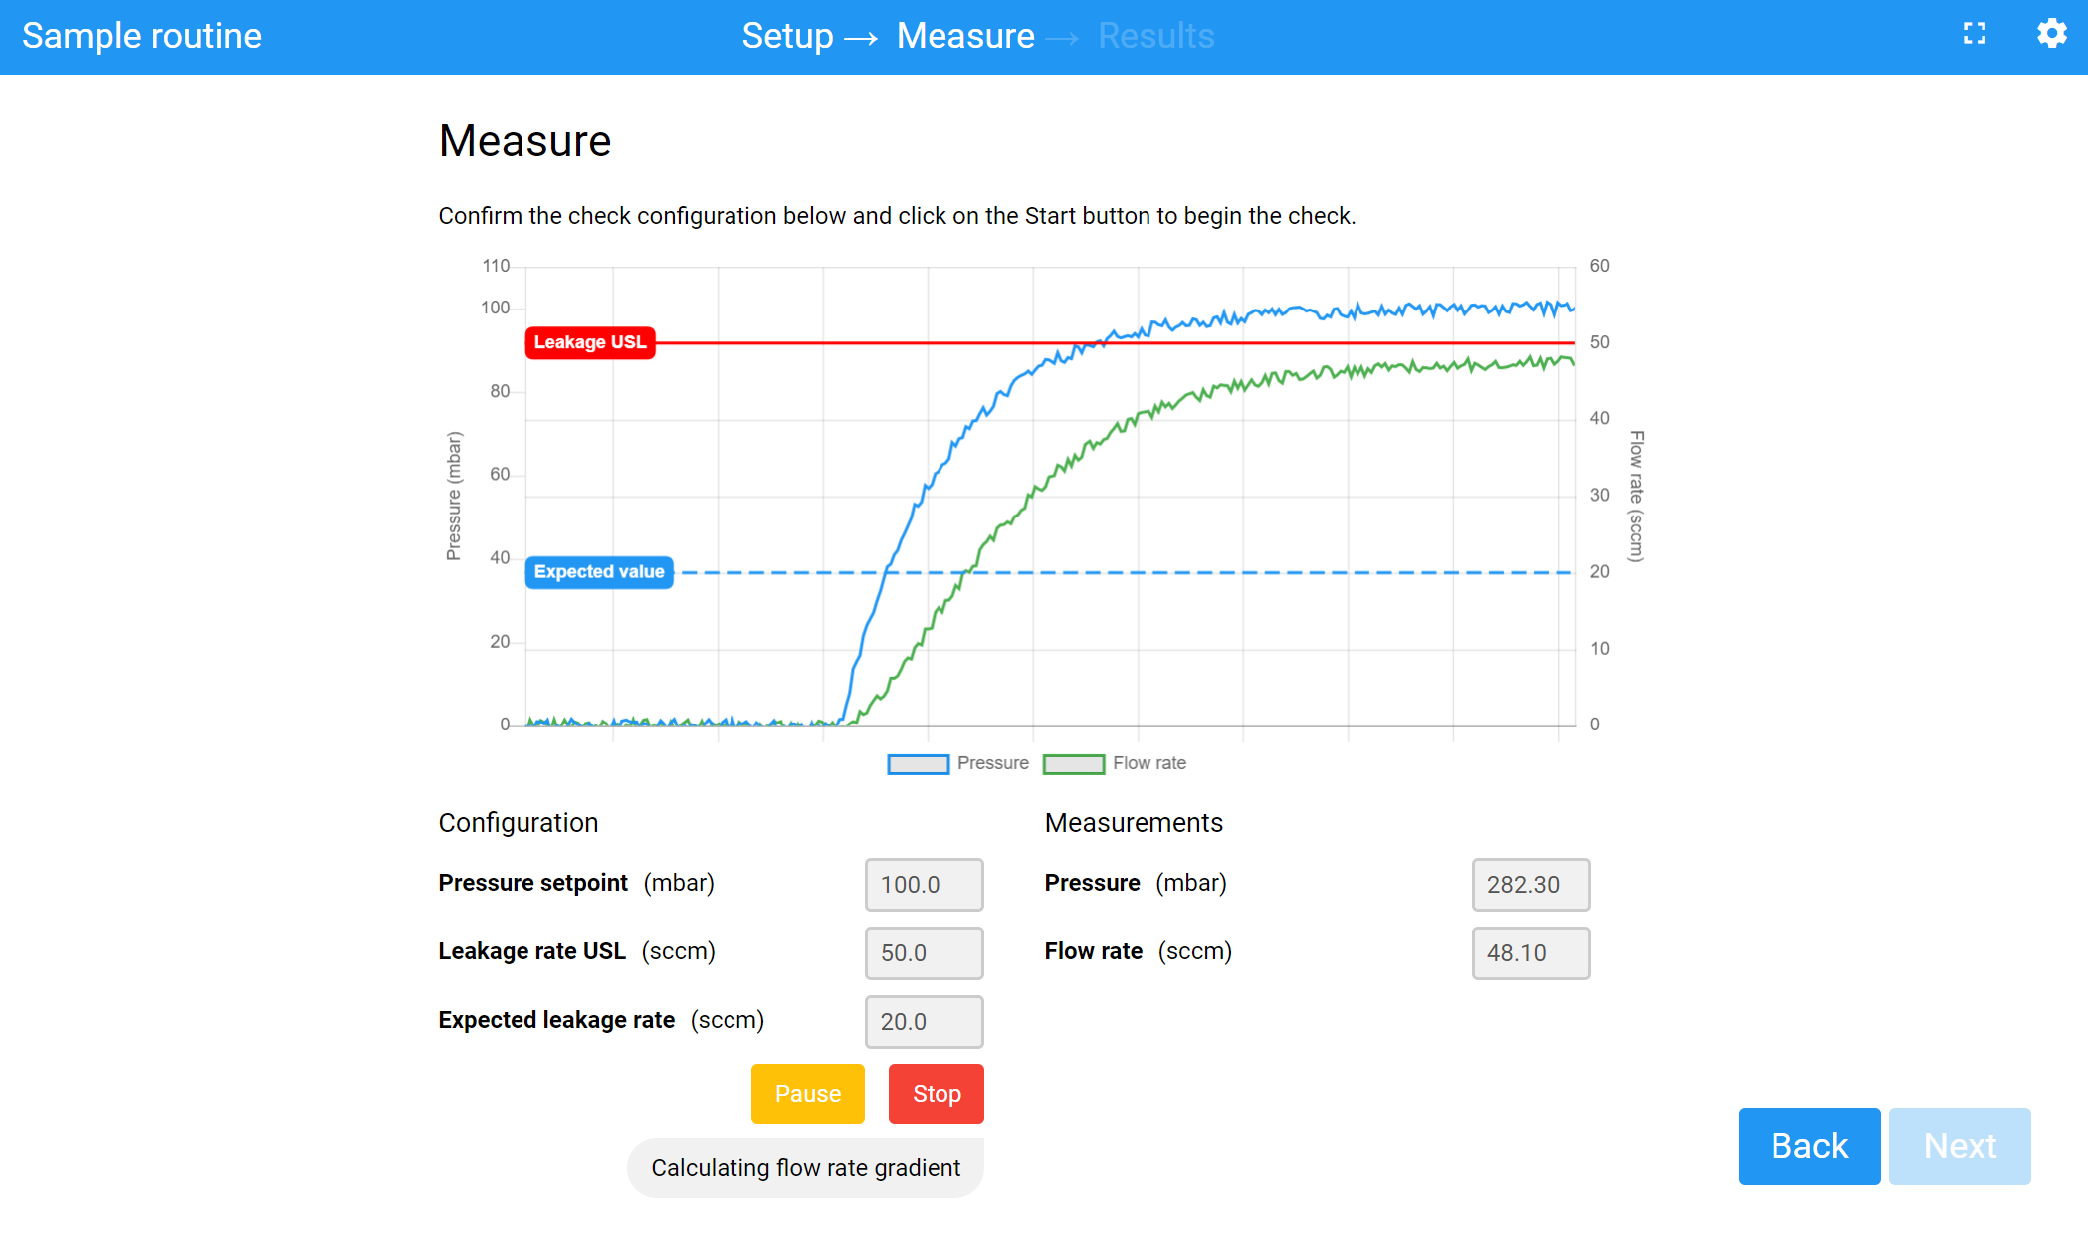Click the green Flow rate legend swatch

(1073, 764)
